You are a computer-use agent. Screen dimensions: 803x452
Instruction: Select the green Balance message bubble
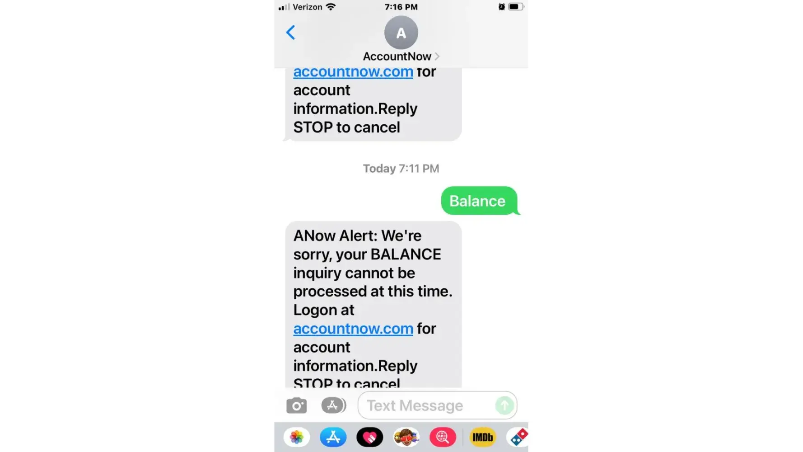tap(479, 201)
